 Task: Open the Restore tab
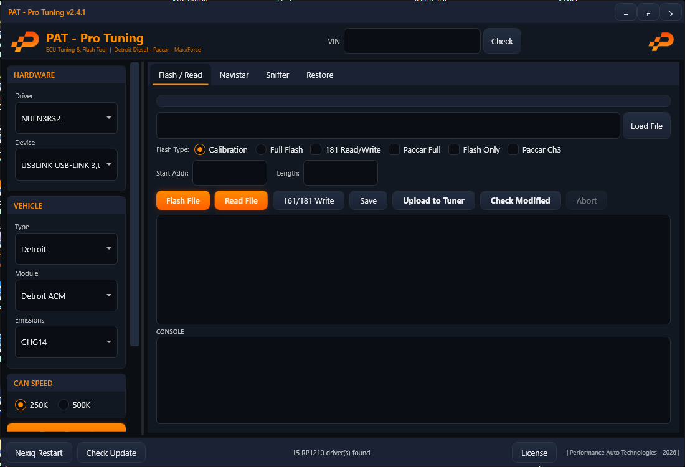(320, 75)
